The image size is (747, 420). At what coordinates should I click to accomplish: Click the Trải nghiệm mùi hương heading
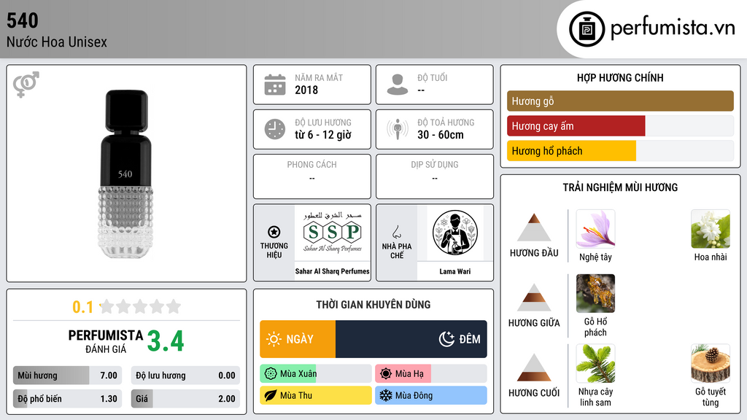pos(620,187)
